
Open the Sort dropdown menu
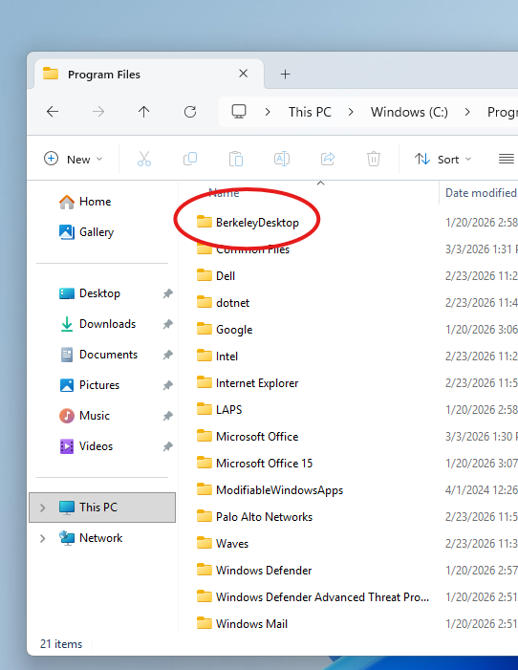pyautogui.click(x=443, y=159)
